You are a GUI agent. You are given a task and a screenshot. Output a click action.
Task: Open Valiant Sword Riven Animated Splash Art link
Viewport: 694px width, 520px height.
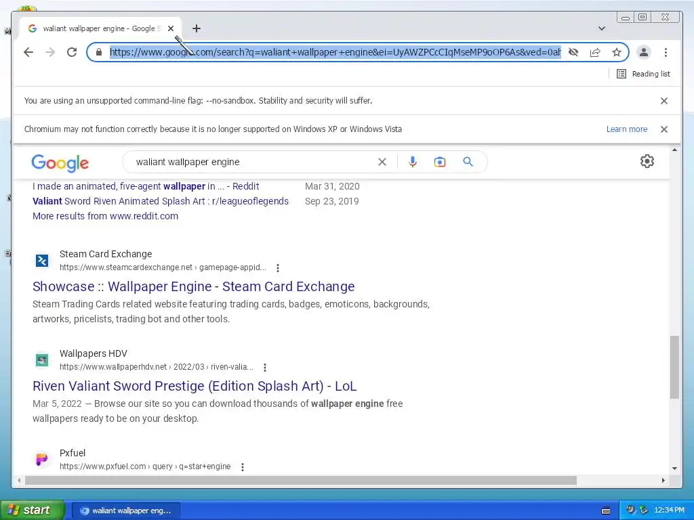pos(160,201)
